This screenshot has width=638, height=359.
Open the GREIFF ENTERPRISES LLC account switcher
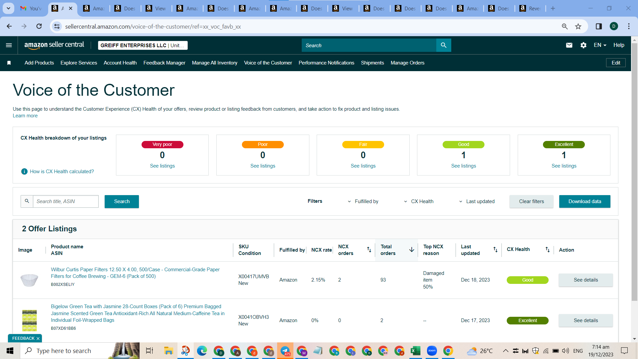[x=143, y=46]
